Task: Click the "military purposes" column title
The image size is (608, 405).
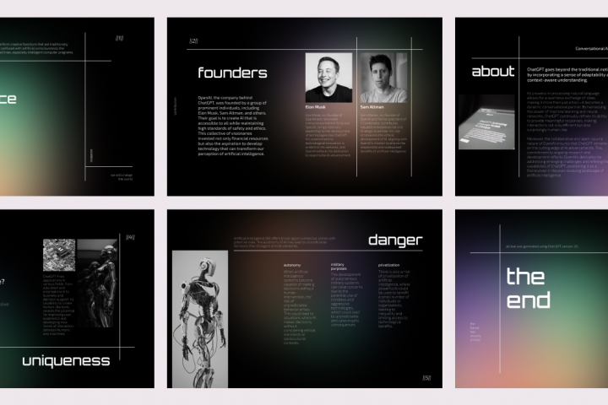Action: pyautogui.click(x=339, y=267)
